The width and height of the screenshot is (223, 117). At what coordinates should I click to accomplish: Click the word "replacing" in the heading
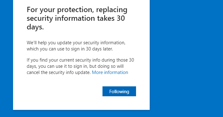(111, 10)
